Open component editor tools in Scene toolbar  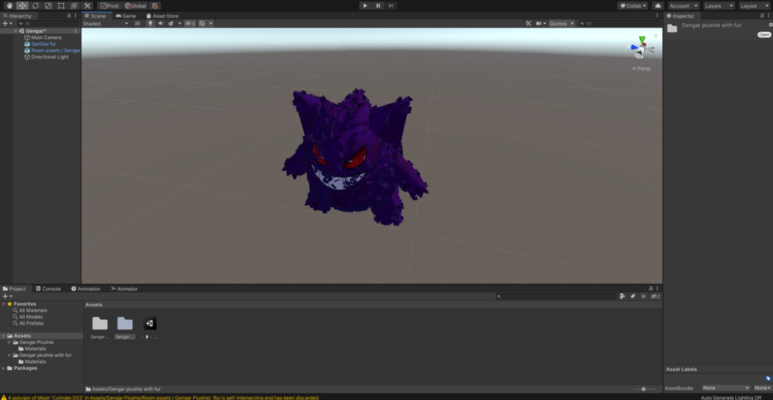point(528,23)
